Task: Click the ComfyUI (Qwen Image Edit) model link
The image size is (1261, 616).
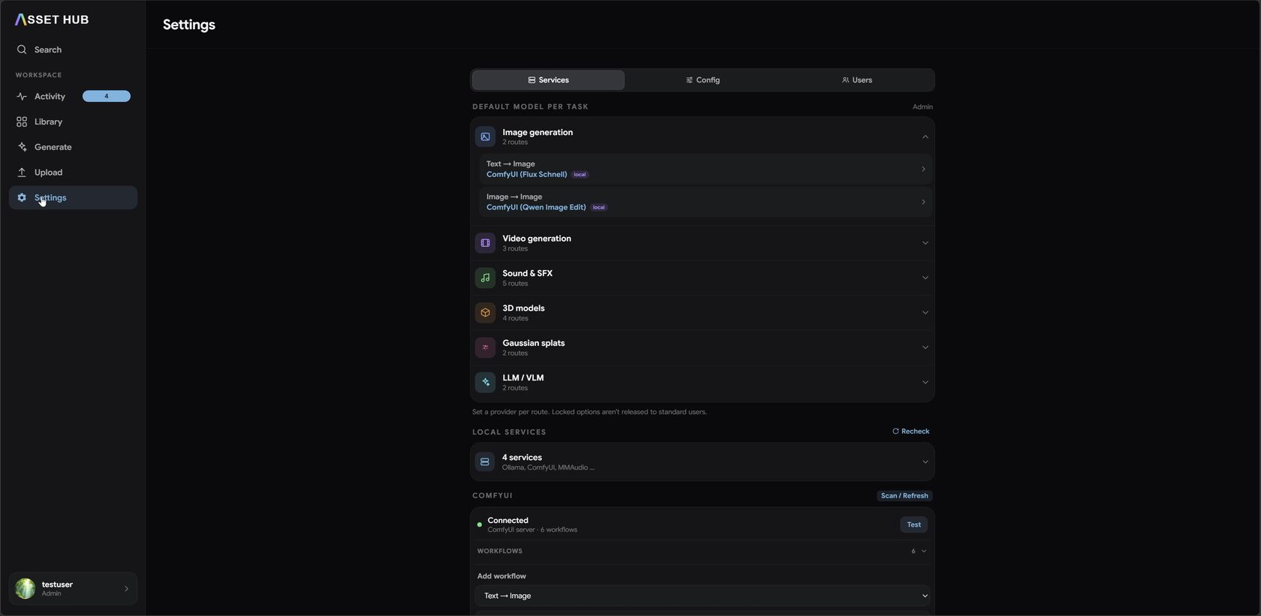Action: click(x=536, y=207)
